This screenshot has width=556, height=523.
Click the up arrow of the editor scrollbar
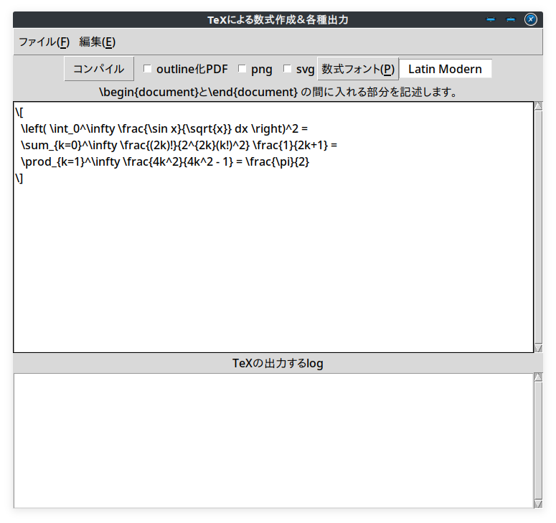[x=538, y=106]
